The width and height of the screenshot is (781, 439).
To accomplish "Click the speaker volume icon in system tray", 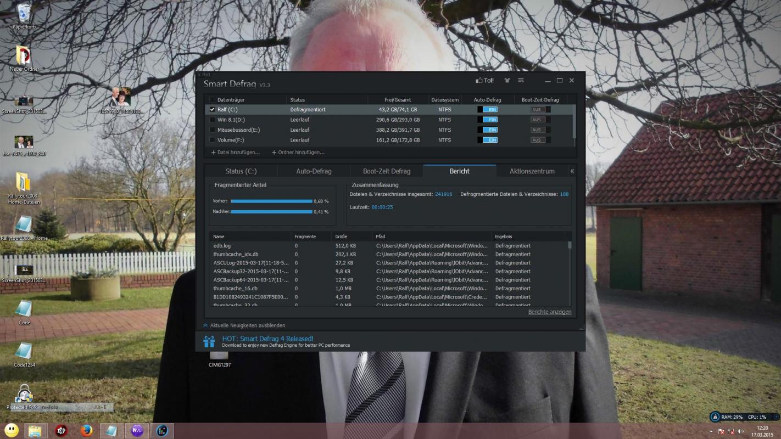I will point(741,431).
